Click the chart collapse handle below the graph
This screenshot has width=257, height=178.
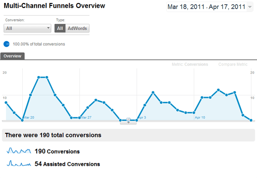point(128,121)
